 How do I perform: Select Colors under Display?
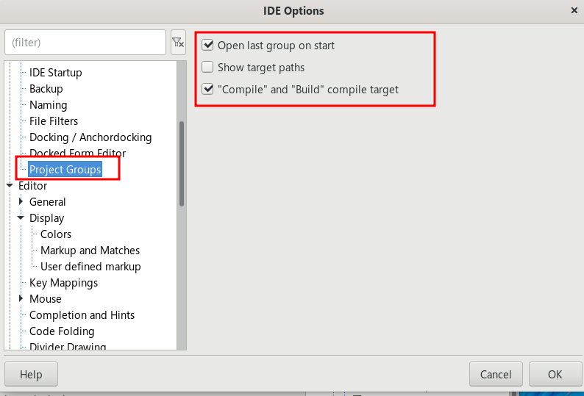point(56,234)
